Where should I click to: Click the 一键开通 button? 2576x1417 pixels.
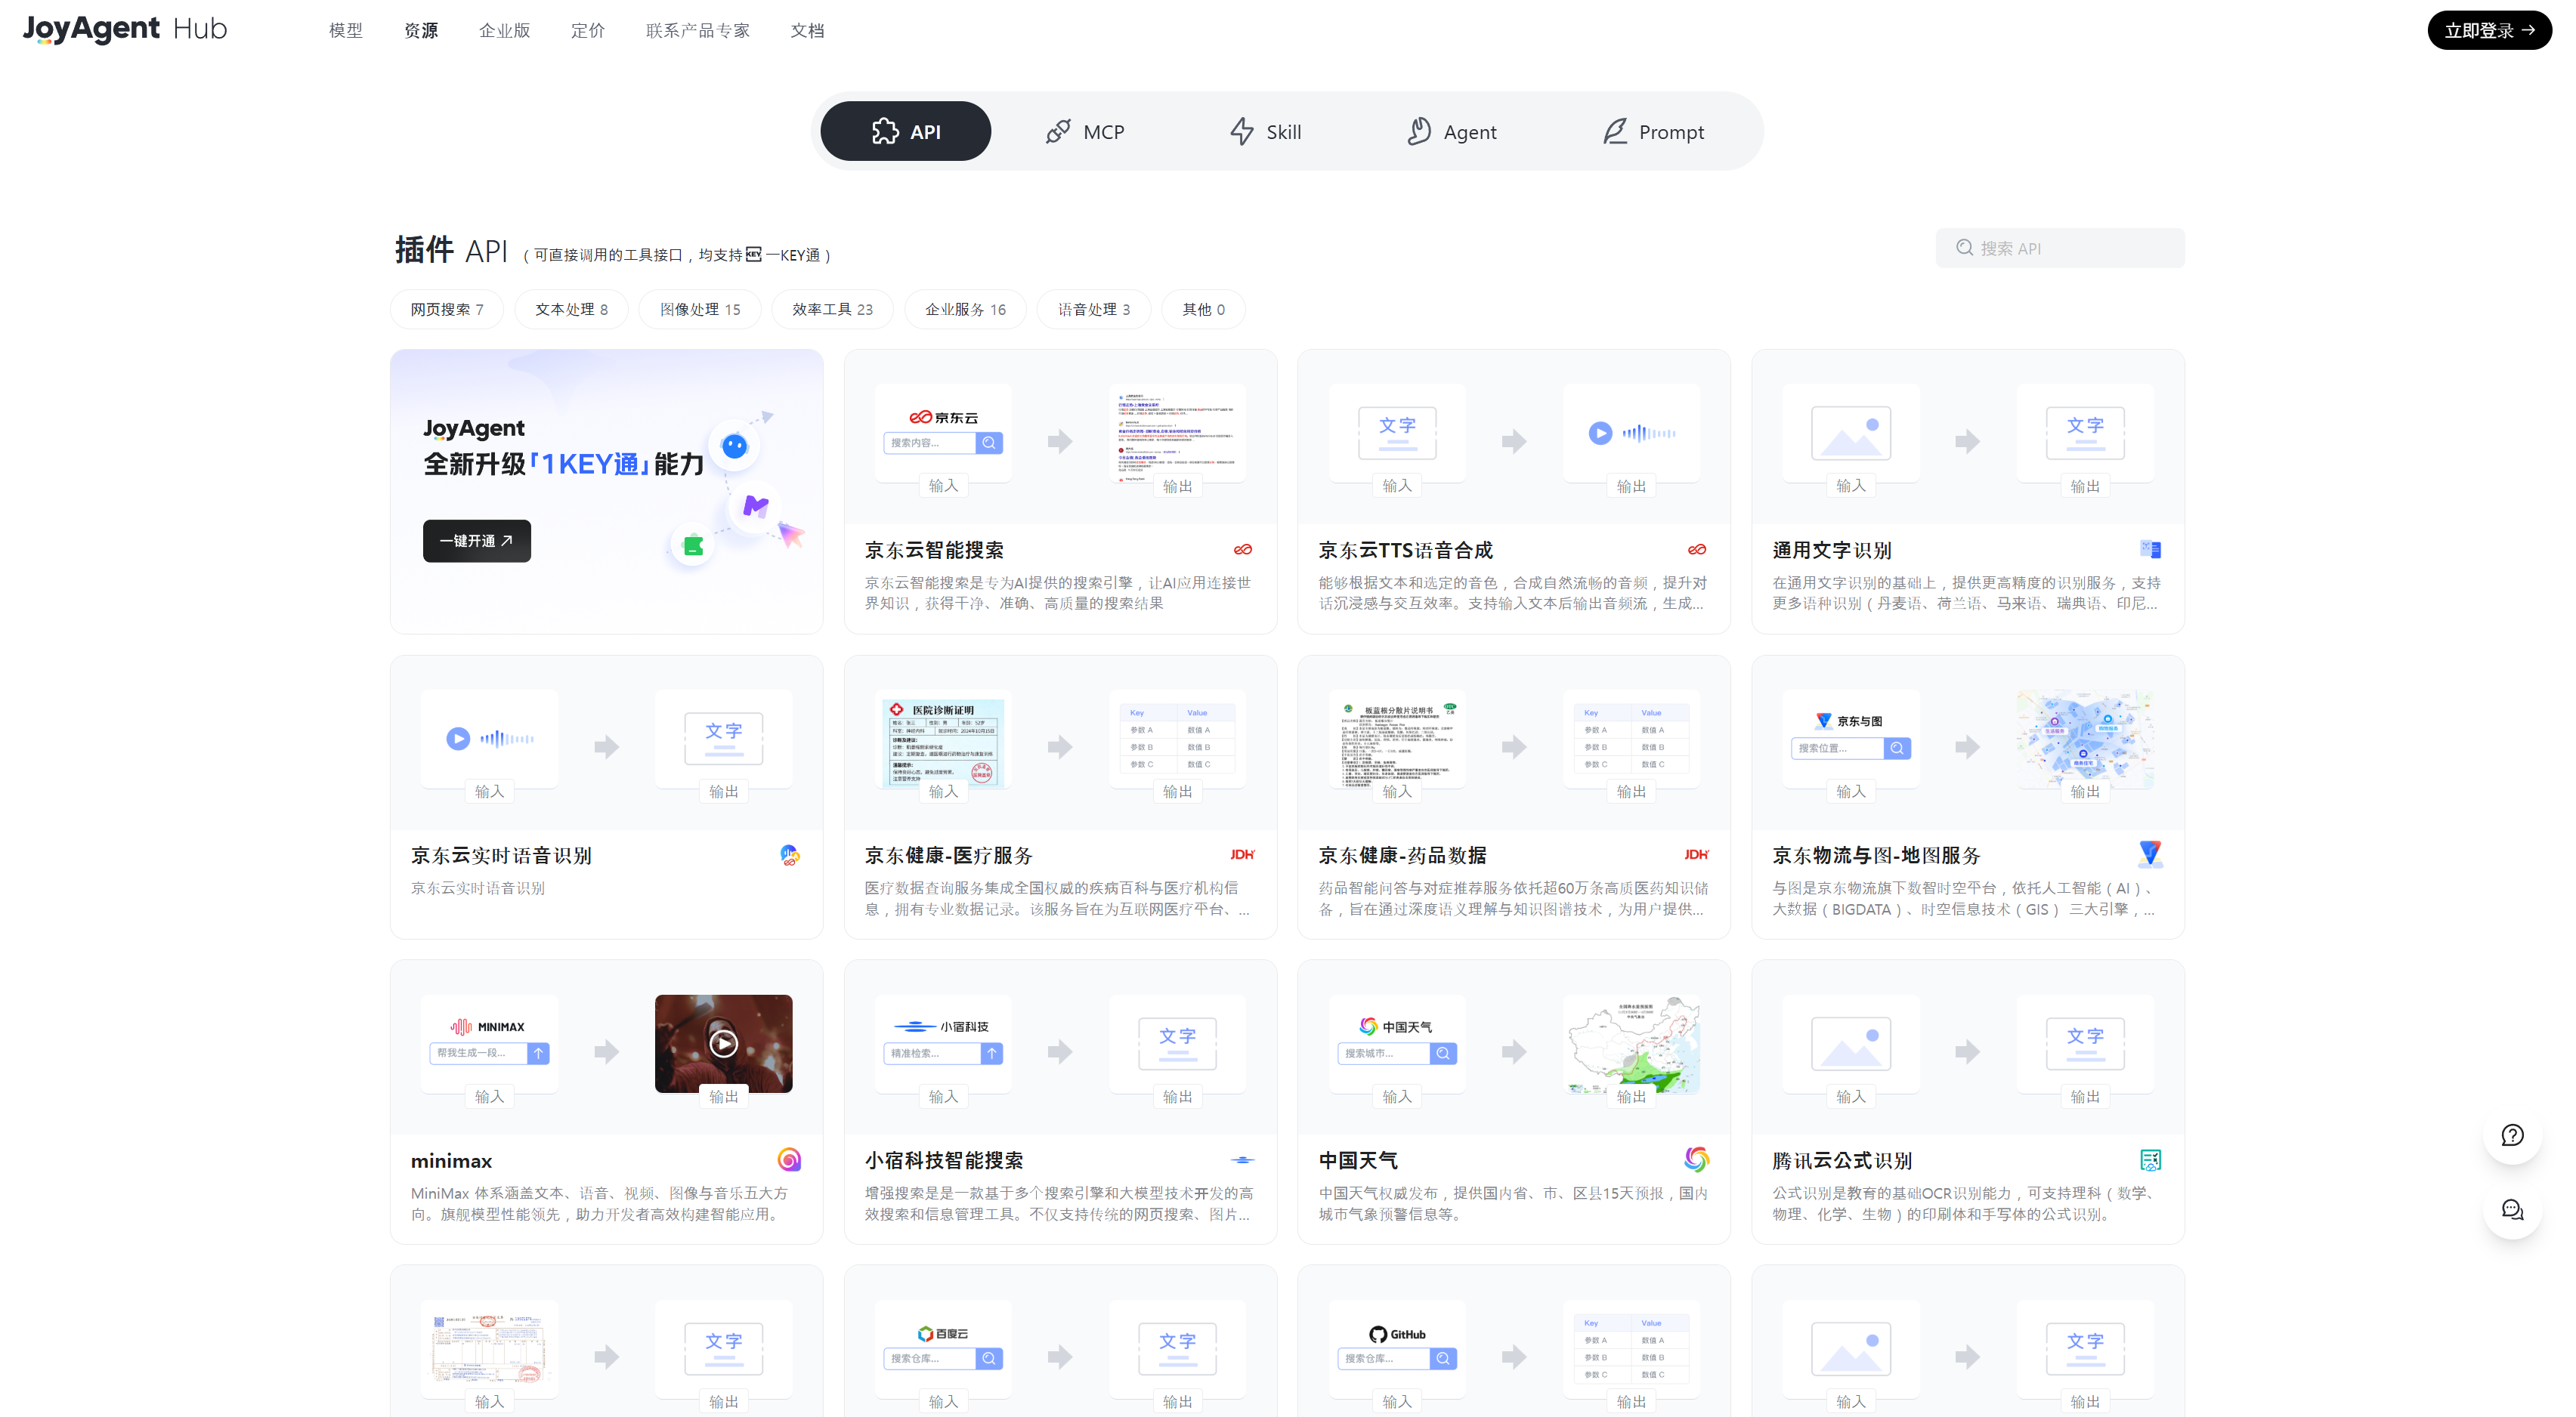point(477,541)
